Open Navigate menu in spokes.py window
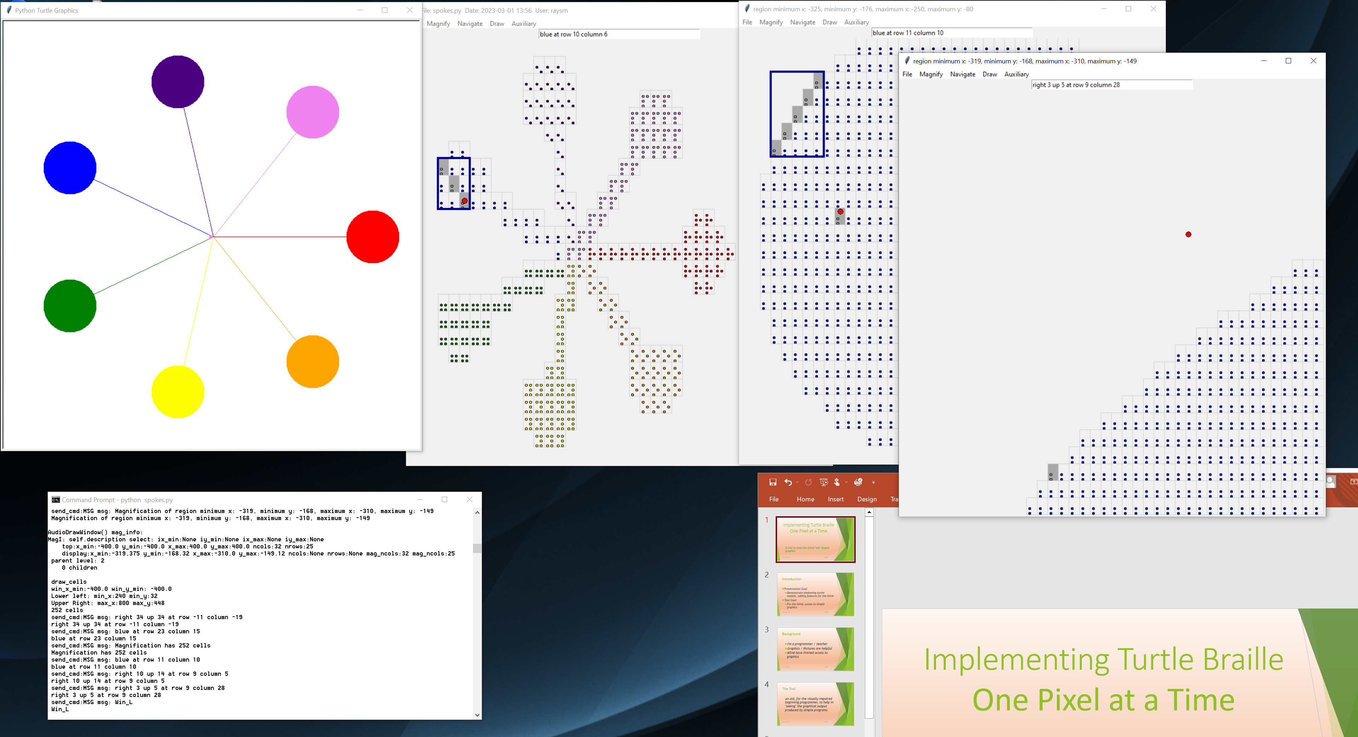This screenshot has height=737, width=1358. (x=470, y=24)
